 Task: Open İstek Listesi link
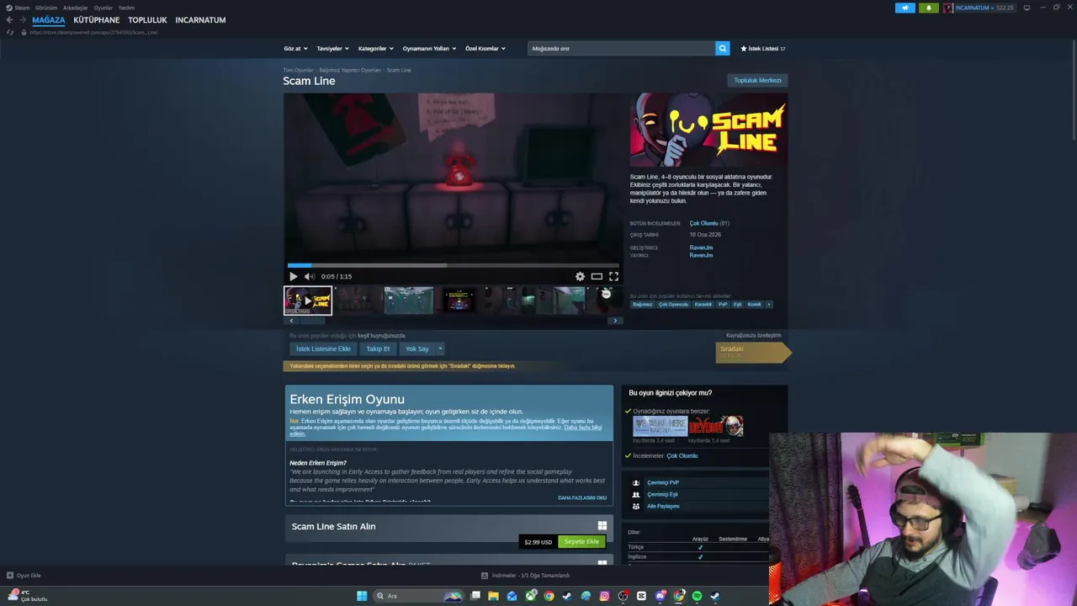tap(762, 49)
